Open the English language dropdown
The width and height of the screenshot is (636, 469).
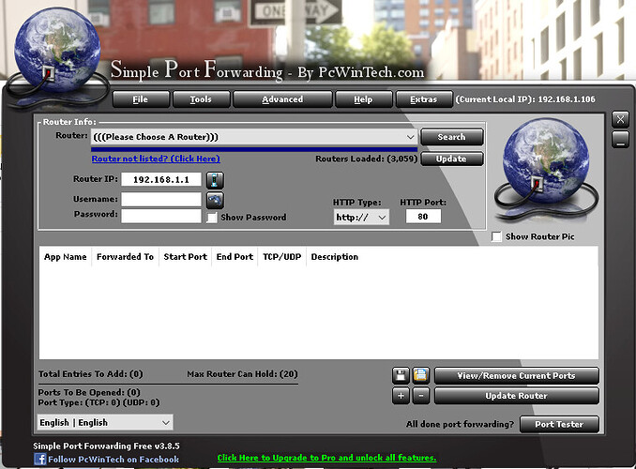(105, 422)
